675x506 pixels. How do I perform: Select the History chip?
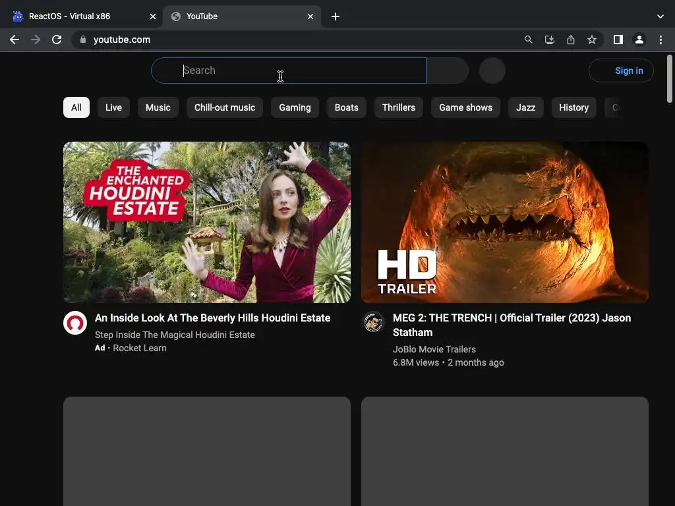click(x=574, y=107)
